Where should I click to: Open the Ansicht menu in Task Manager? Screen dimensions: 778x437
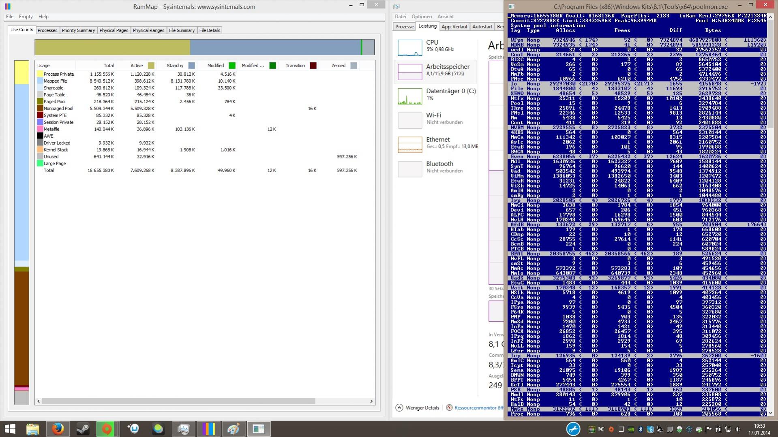pos(446,17)
